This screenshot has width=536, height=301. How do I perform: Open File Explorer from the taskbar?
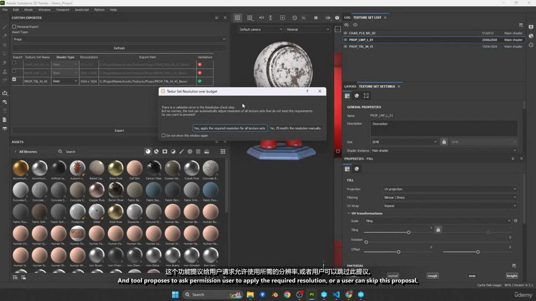point(250,295)
